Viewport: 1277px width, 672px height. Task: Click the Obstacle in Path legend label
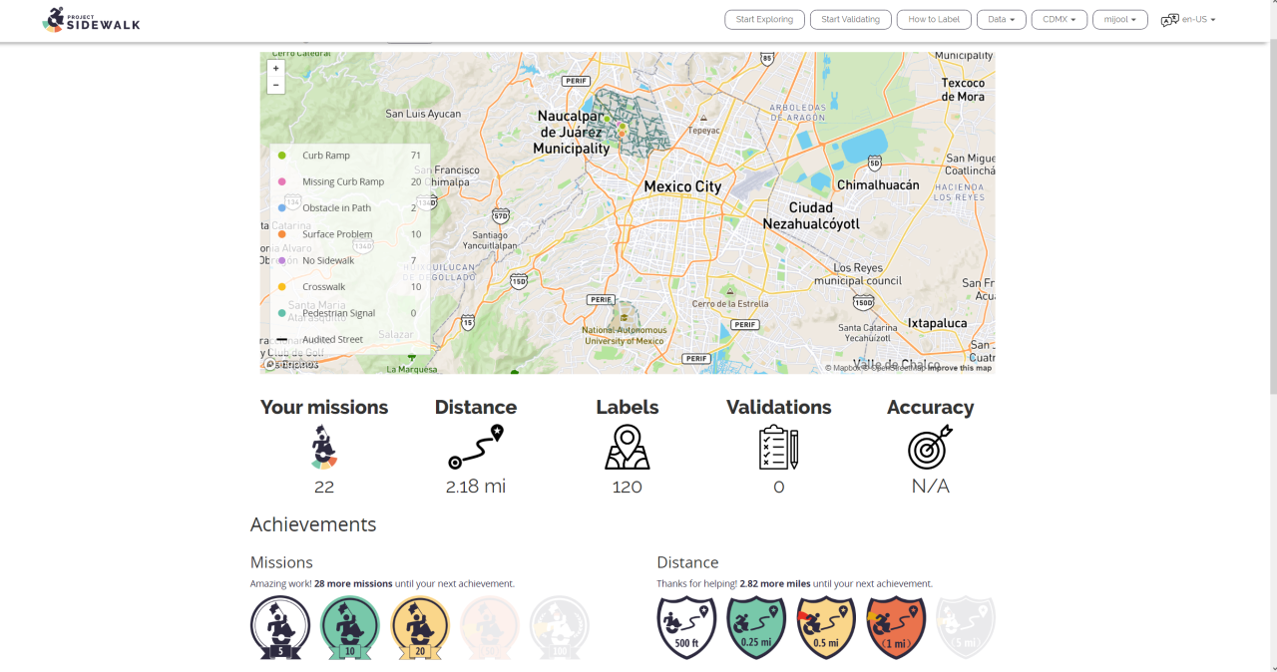(x=336, y=207)
